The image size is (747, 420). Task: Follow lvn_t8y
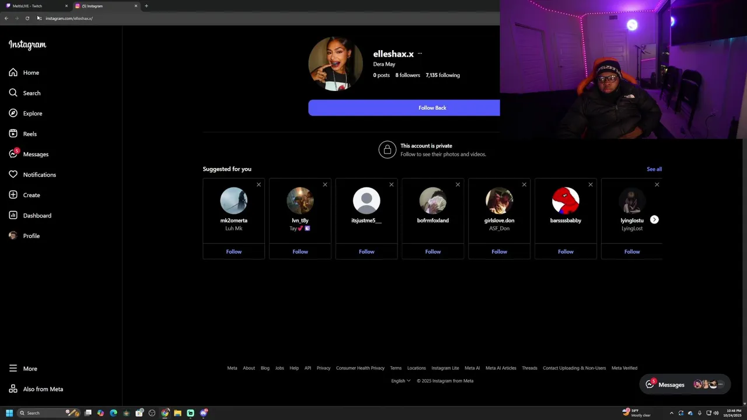[x=300, y=252]
